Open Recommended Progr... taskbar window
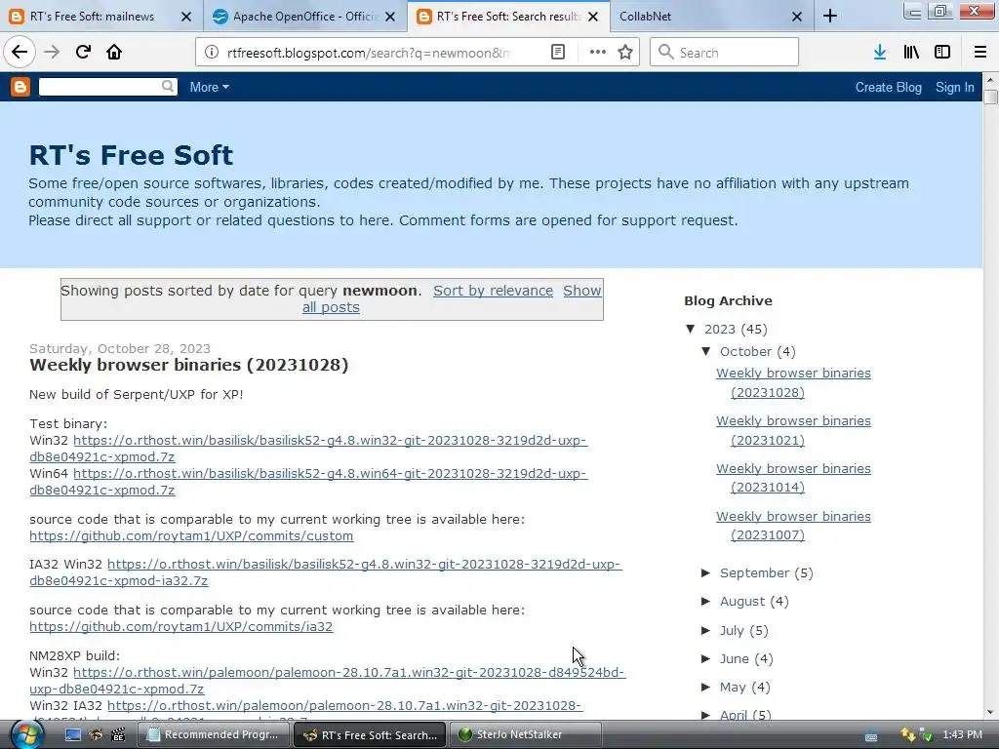The width and height of the screenshot is (999, 749). coord(216,734)
